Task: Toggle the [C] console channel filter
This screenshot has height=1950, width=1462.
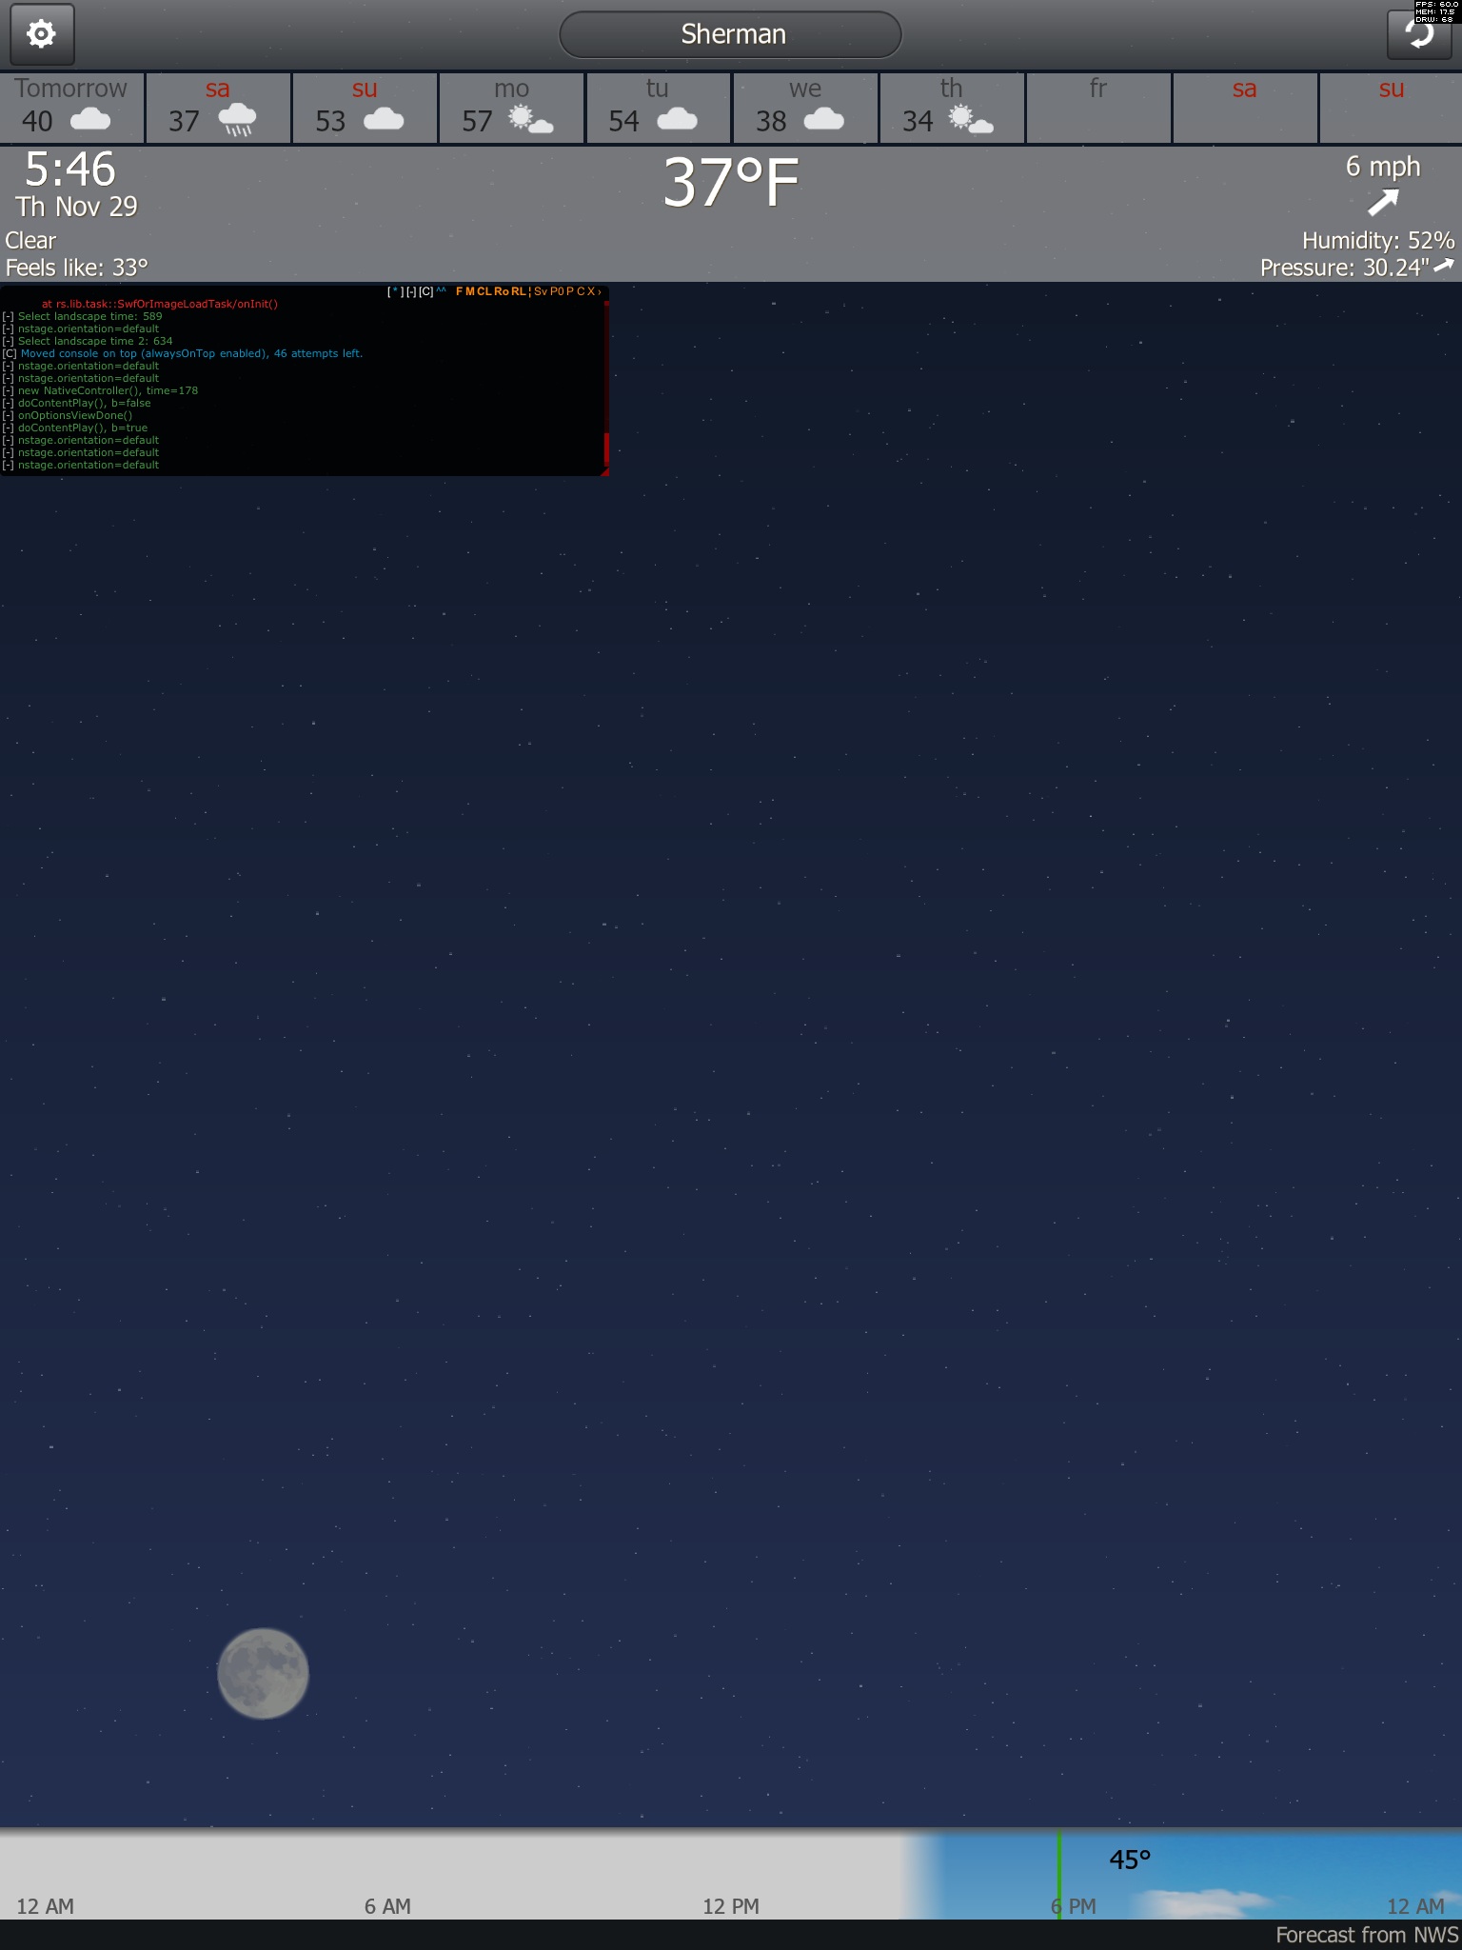Action: pos(426,291)
